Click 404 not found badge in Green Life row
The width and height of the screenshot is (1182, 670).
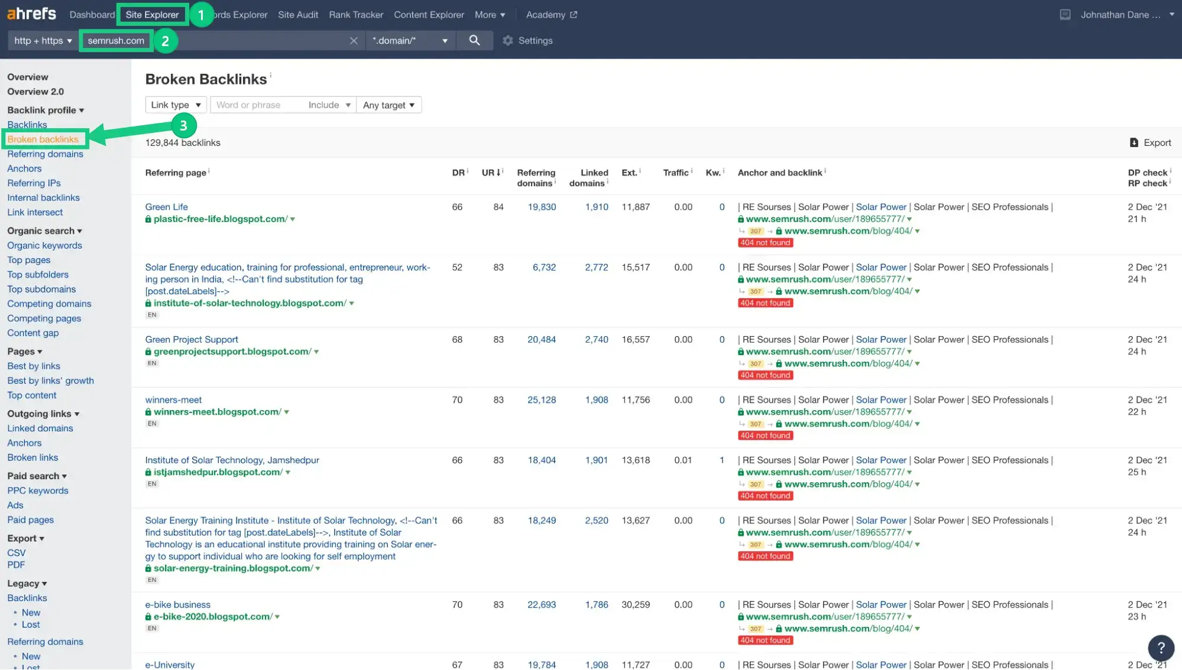[765, 243]
